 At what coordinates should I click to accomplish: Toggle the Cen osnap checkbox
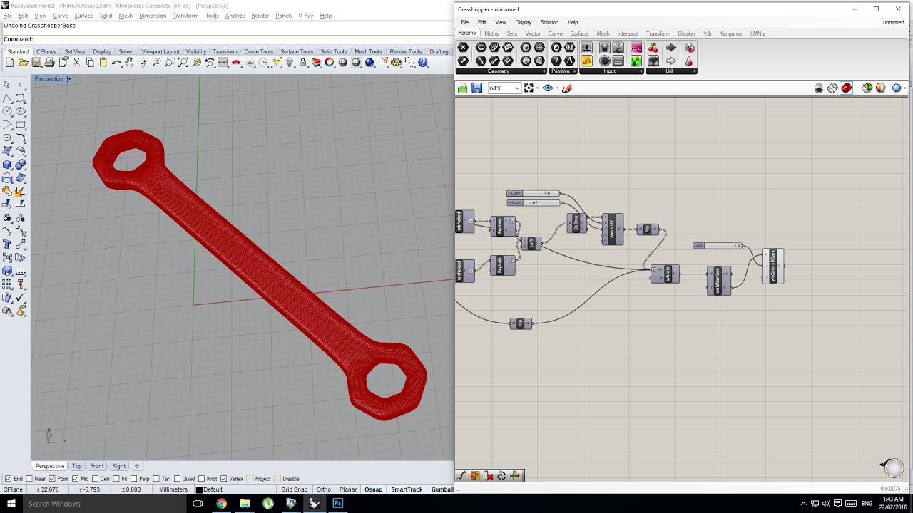[96, 479]
